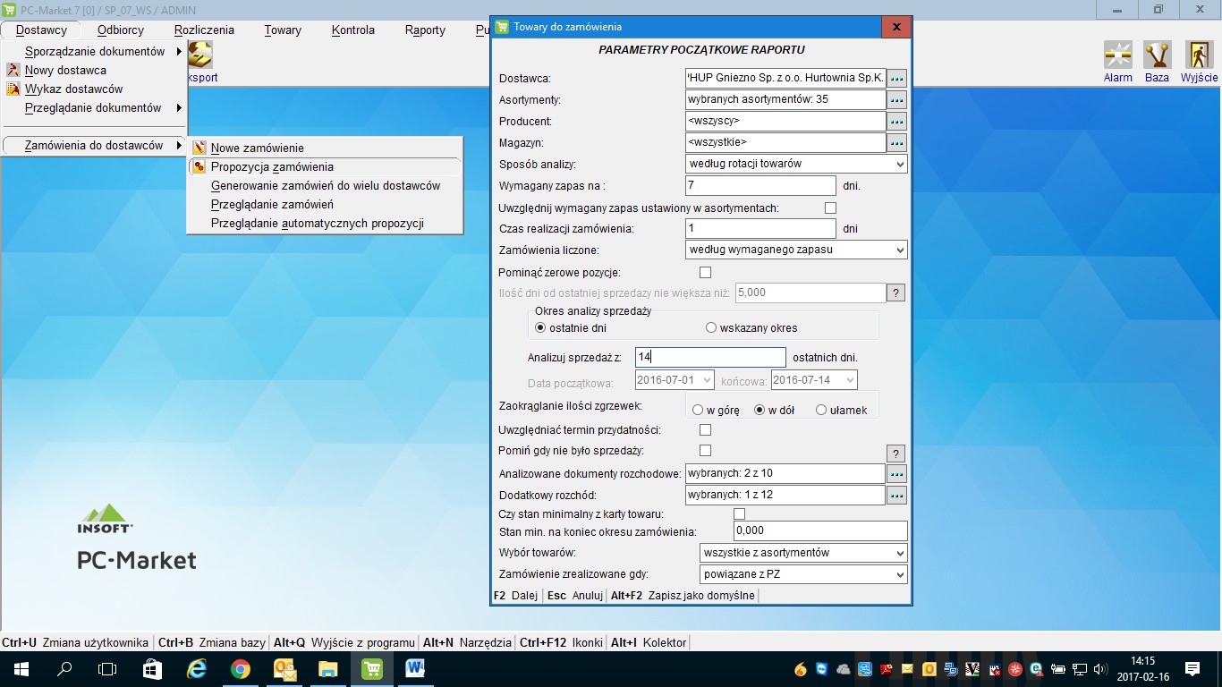
Task: Click help button beside Pomiń gdy nie było sprzedaży
Action: [x=896, y=453]
